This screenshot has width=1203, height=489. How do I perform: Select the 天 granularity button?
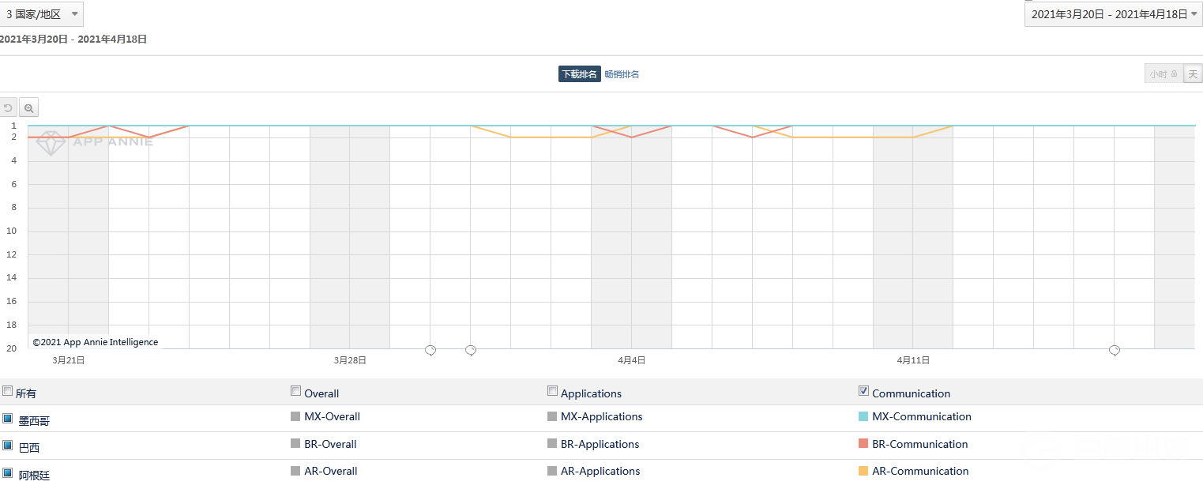(1193, 74)
